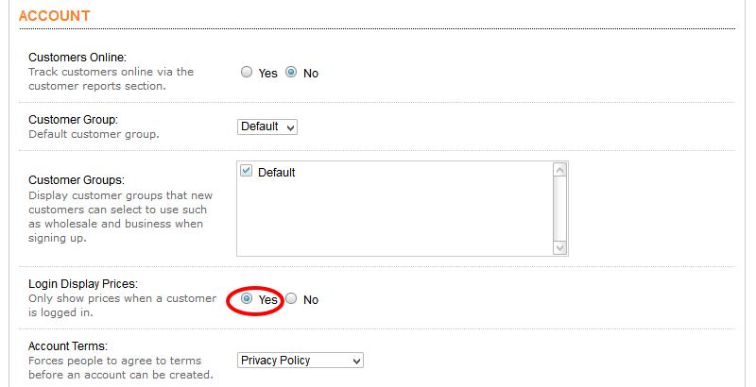
Task: Uncheck the Default customer group checkbox
Action: (247, 172)
